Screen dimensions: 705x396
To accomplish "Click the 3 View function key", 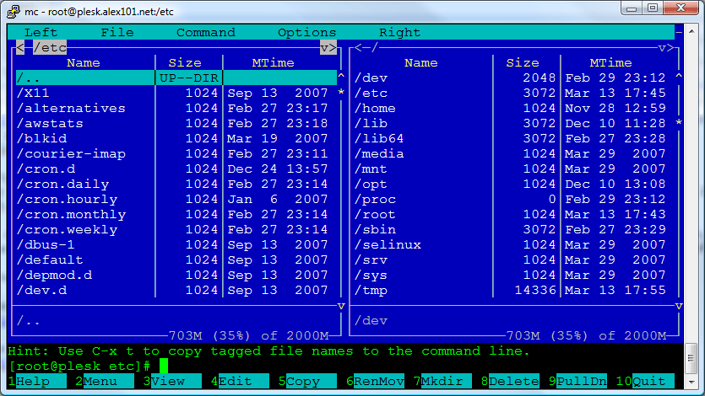I will pos(172,381).
